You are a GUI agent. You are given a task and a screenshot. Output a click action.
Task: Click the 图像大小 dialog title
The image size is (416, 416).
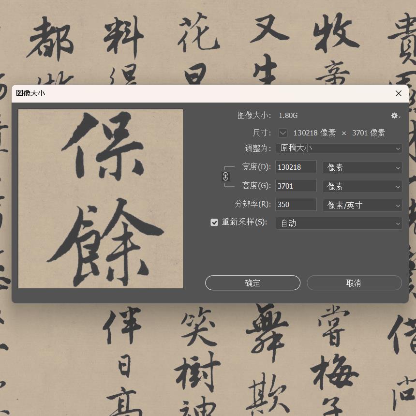click(x=30, y=93)
